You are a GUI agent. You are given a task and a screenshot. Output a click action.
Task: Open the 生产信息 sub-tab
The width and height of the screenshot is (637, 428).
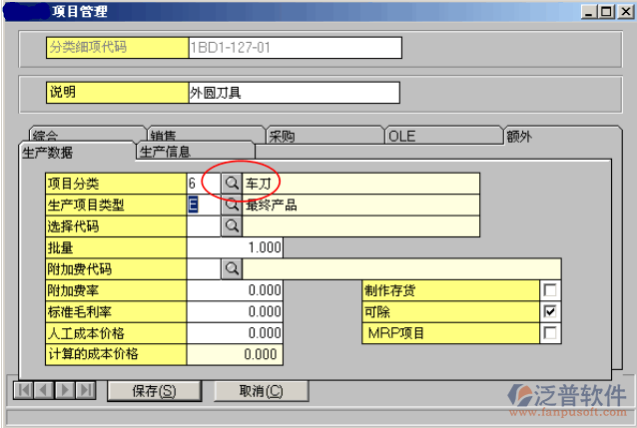point(195,151)
